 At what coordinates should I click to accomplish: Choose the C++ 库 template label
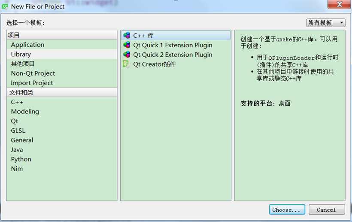pos(143,36)
